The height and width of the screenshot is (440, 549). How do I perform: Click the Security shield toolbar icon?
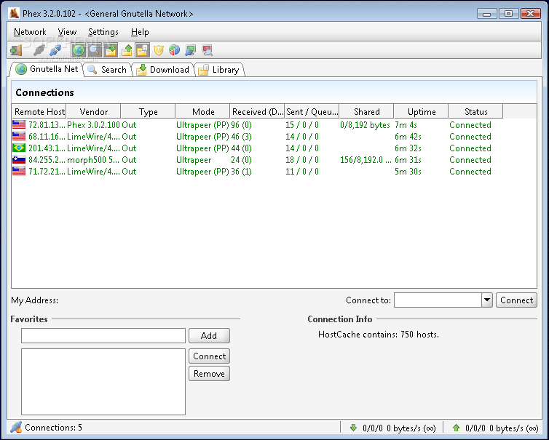(x=159, y=50)
